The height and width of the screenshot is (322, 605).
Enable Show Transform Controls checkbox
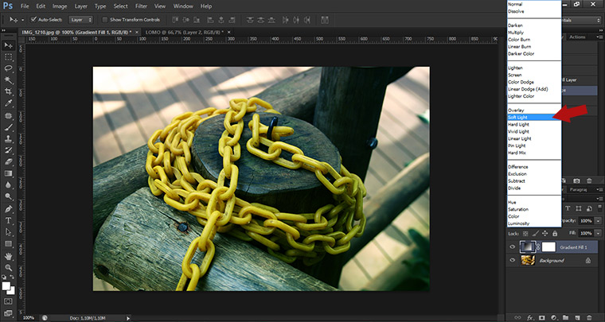pyautogui.click(x=106, y=18)
